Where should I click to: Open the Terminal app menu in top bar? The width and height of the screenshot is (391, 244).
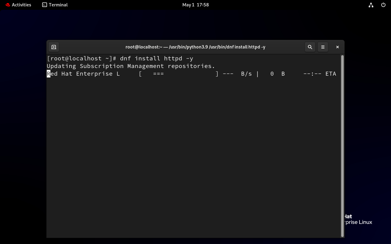point(55,5)
